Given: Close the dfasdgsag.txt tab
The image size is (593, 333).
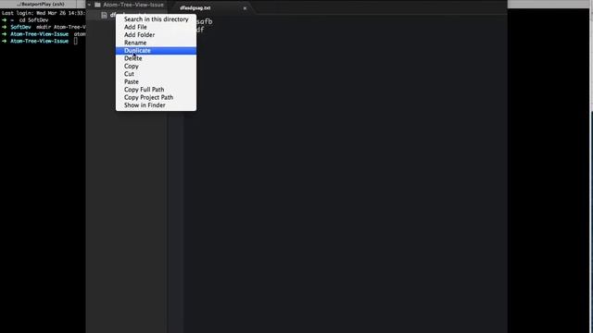Looking at the screenshot, I should coord(245,8).
